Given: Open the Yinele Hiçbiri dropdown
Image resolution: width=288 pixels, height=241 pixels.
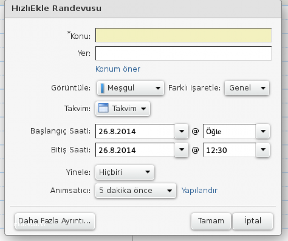Looking at the screenshot, I should pyautogui.click(x=125, y=172).
